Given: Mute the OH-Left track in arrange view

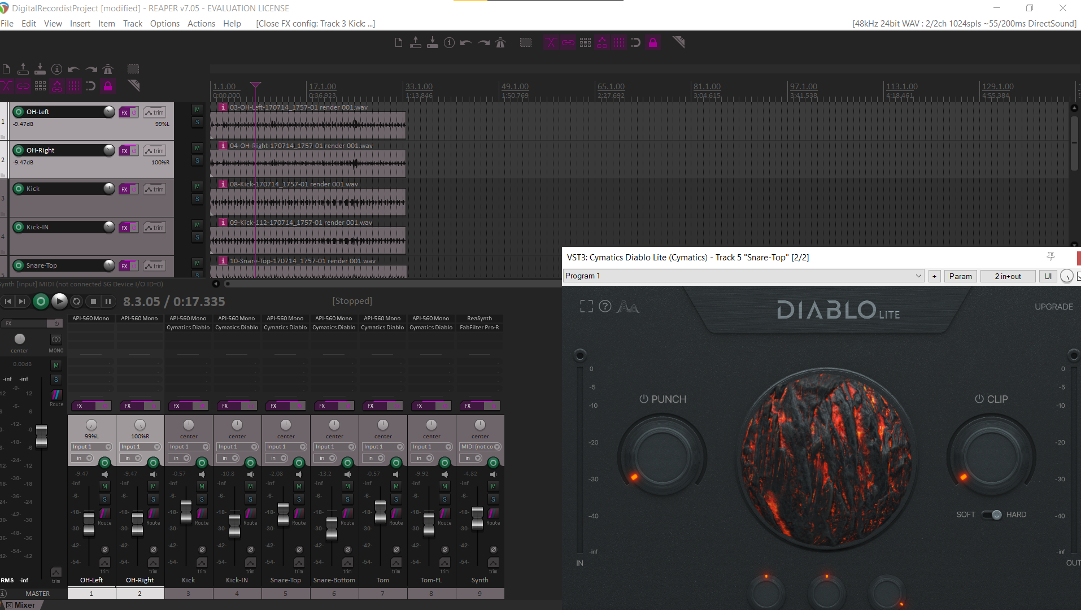Looking at the screenshot, I should point(197,110).
